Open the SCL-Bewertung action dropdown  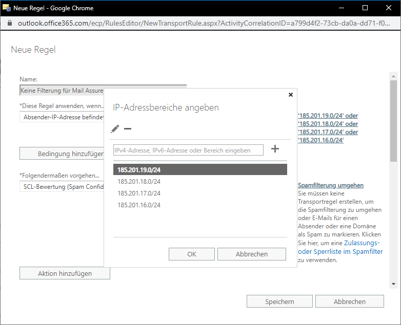tap(62, 187)
